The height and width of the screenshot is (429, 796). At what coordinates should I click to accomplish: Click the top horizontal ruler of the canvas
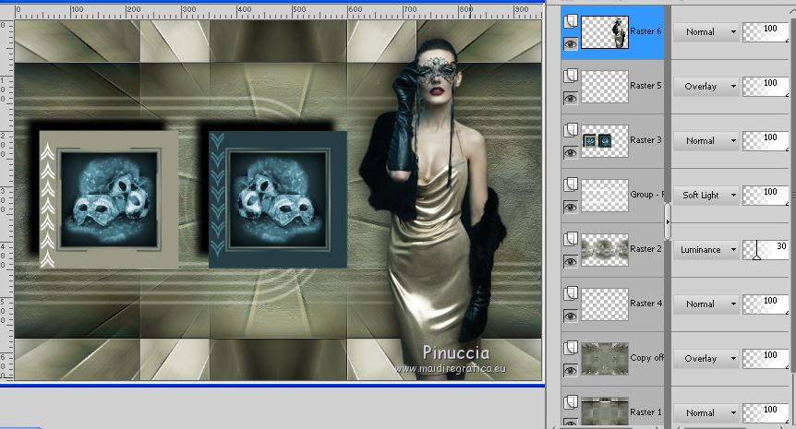click(x=278, y=12)
